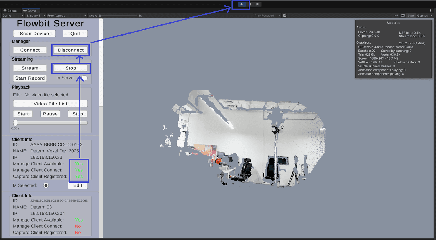Click the 0.00 s playback time label
Image resolution: width=436 pixels, height=240 pixels.
pyautogui.click(x=15, y=129)
